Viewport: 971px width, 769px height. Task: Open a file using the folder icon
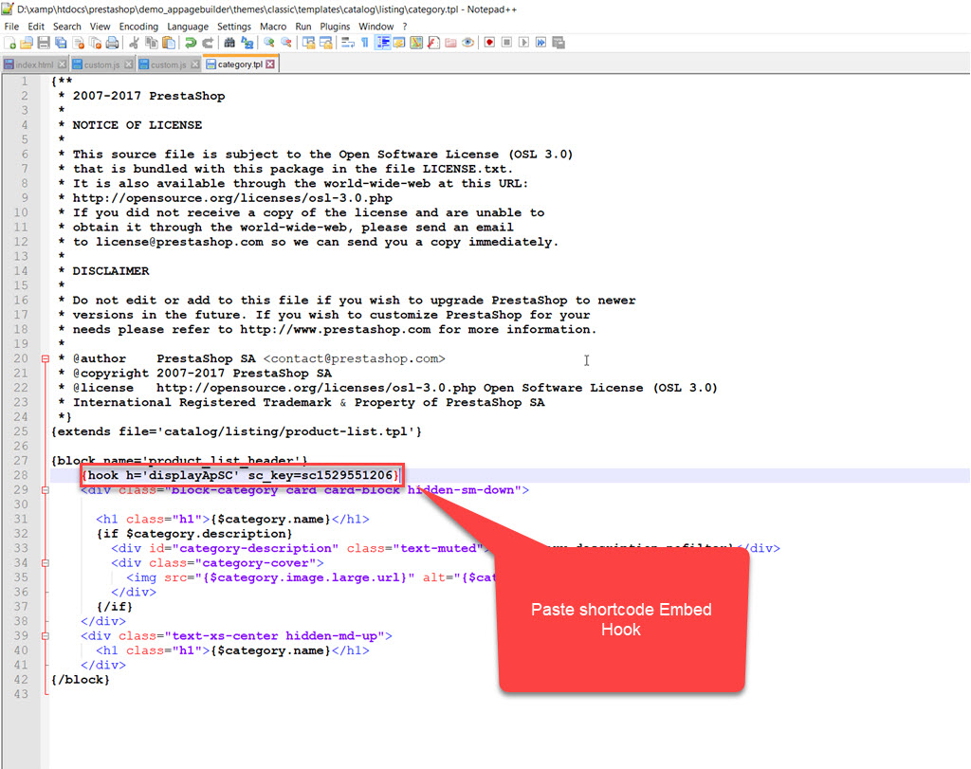(27, 43)
